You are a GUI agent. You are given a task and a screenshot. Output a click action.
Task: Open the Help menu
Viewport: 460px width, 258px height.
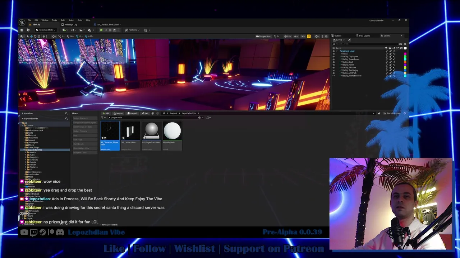click(88, 20)
